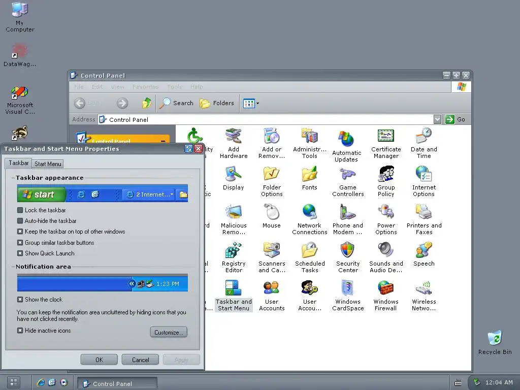Open Group Policy icon
This screenshot has width=520, height=390.
click(x=386, y=181)
